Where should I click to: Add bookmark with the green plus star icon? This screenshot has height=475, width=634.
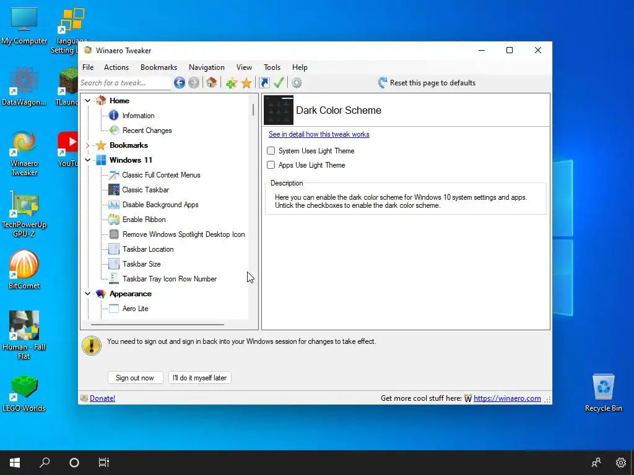[x=232, y=83]
